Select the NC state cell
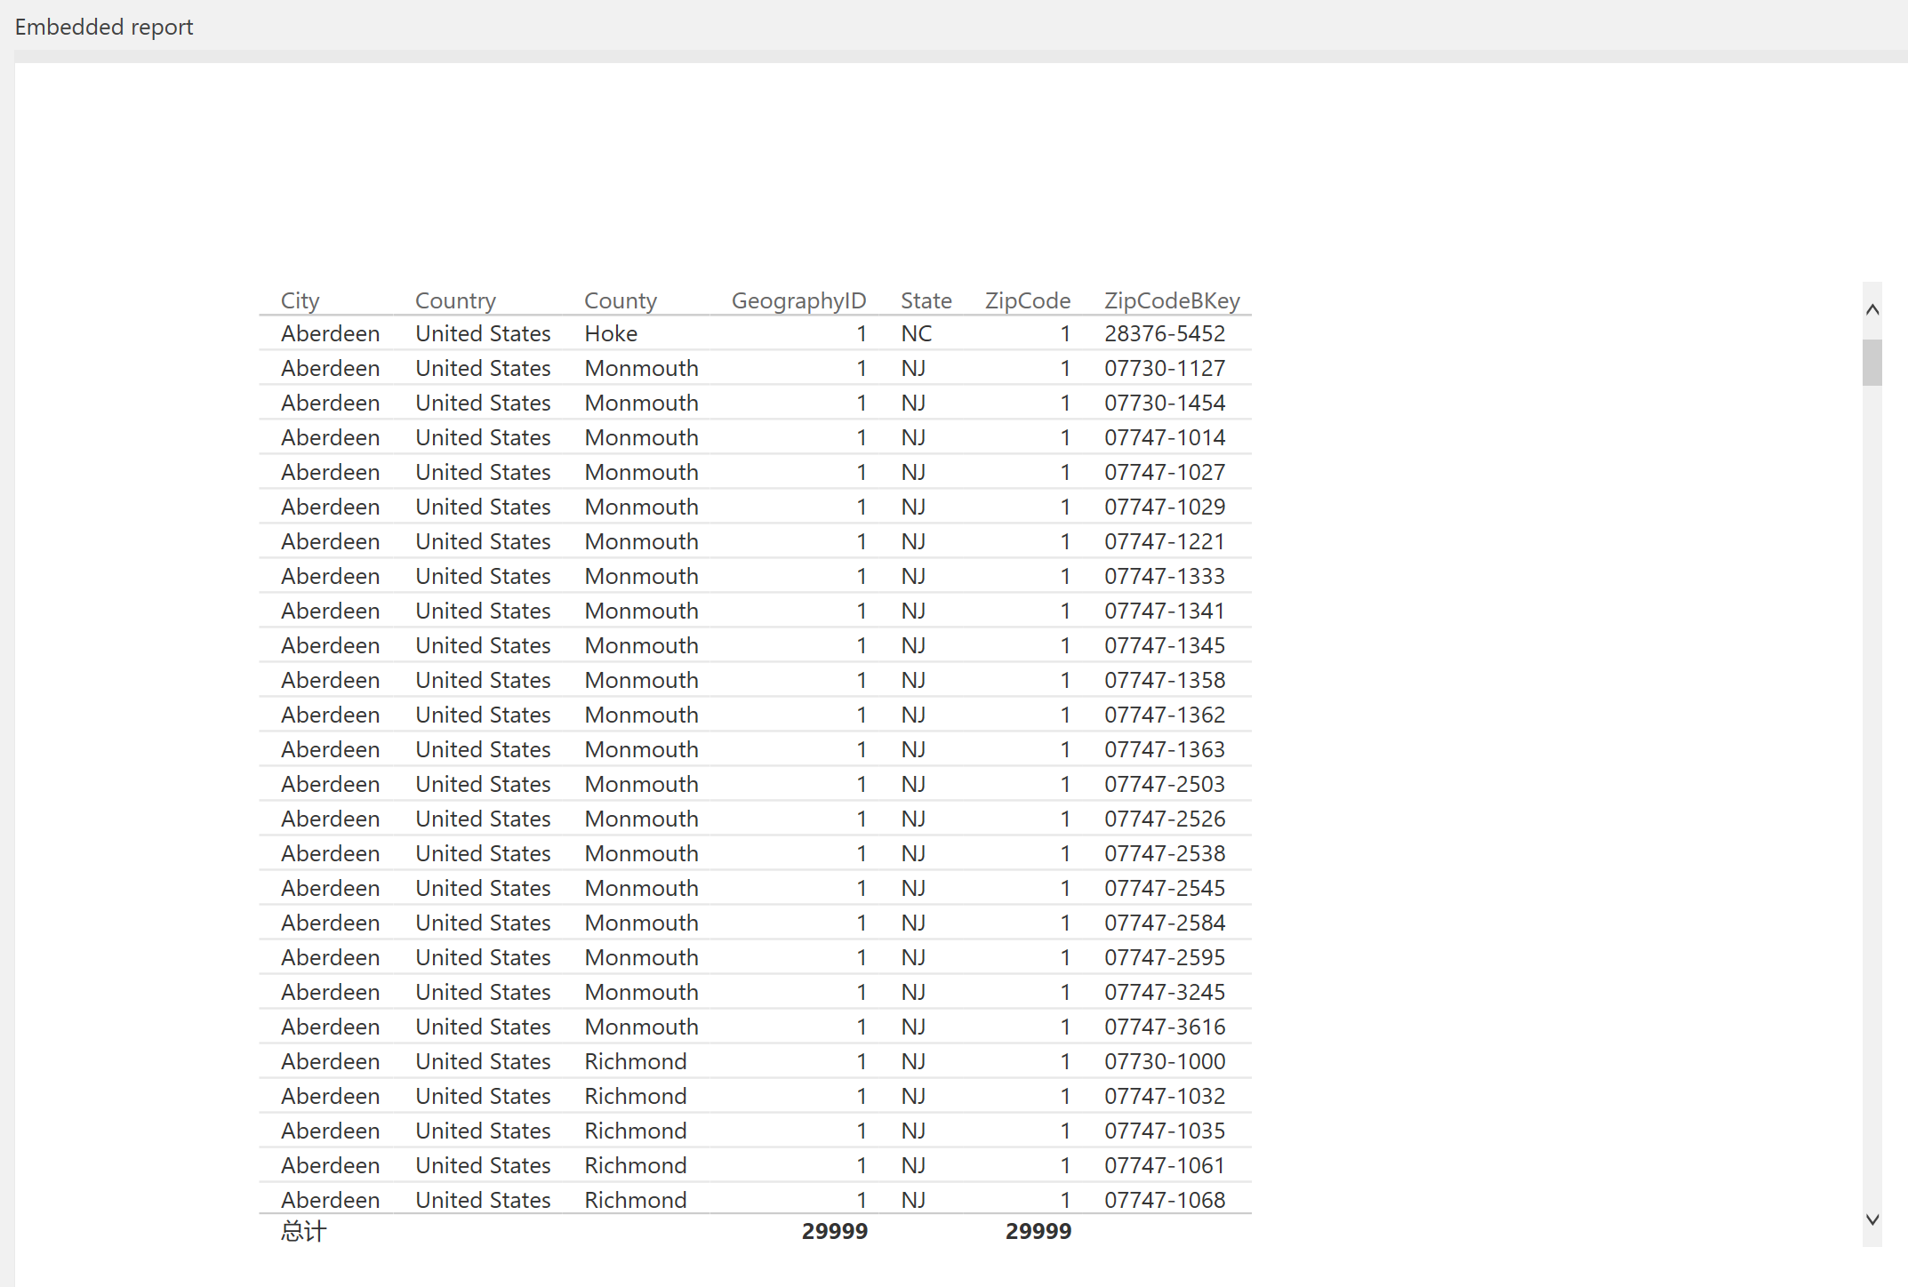Viewport: 1908px width, 1287px height. click(x=916, y=333)
